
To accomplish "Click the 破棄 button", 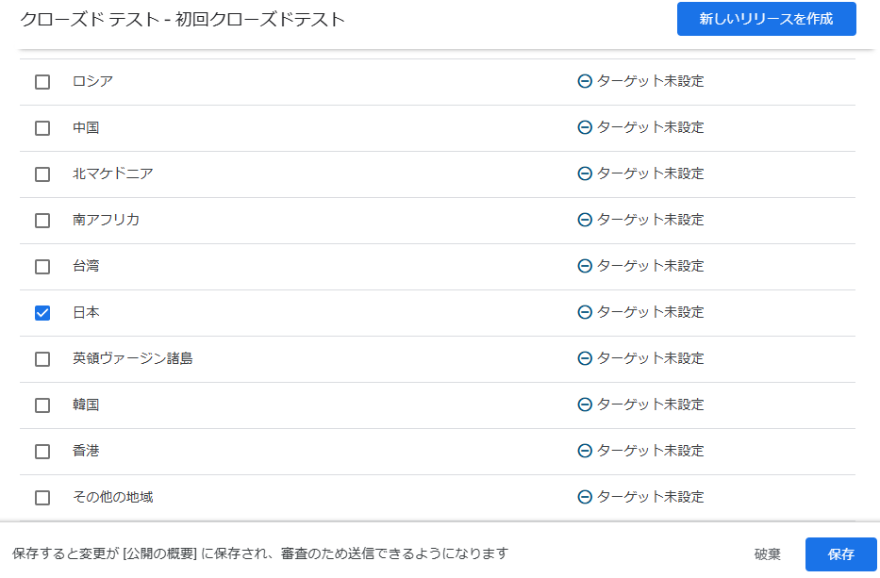I will (x=767, y=553).
